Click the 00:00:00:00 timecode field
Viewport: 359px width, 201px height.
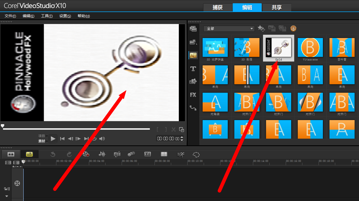(168, 139)
